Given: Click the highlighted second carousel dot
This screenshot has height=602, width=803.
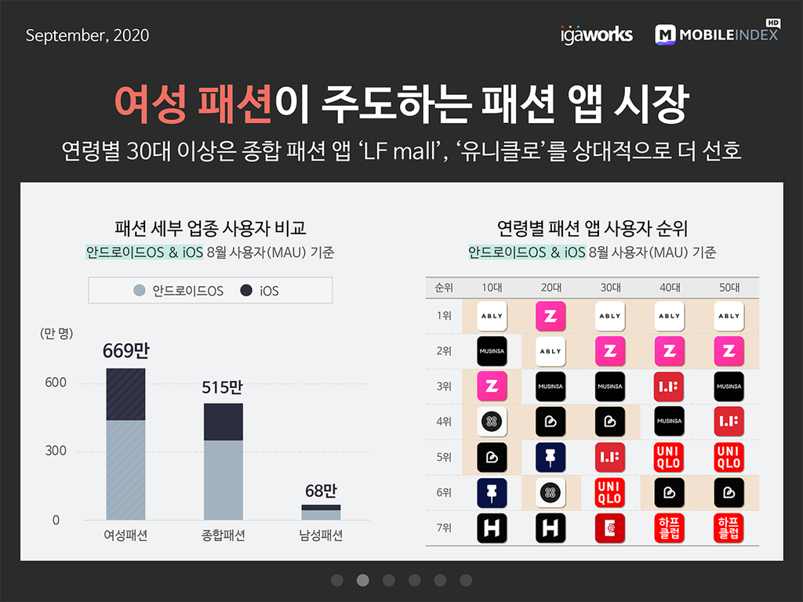Looking at the screenshot, I should tap(362, 580).
